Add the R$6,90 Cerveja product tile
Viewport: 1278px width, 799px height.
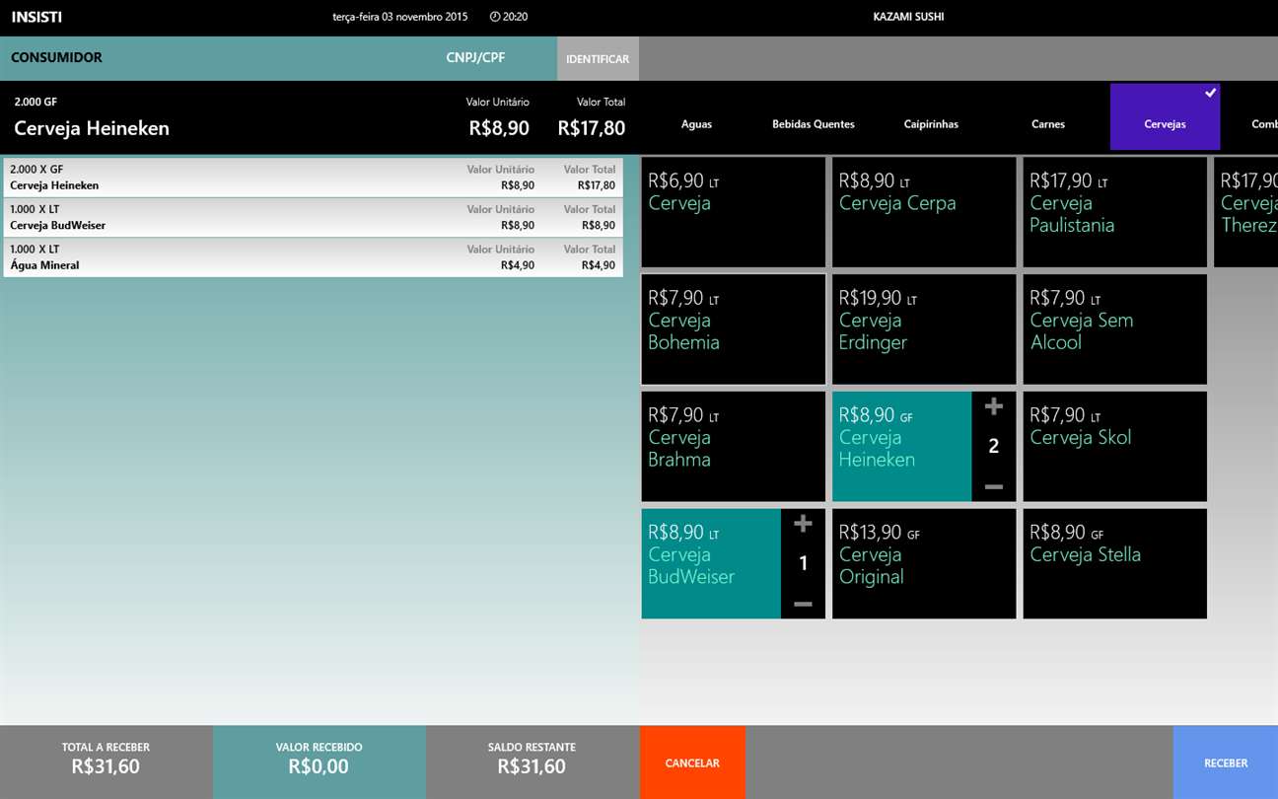[733, 212]
